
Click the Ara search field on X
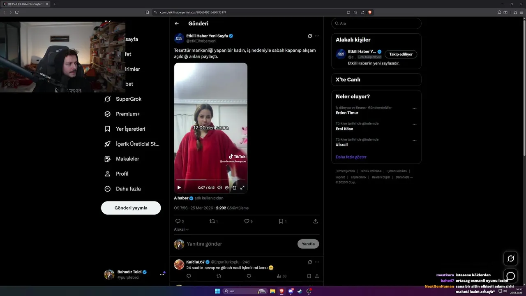pos(376,23)
